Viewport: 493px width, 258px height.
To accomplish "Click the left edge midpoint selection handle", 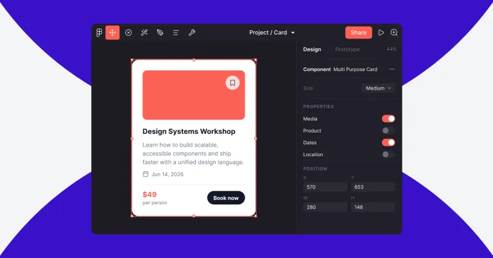I will point(132,138).
